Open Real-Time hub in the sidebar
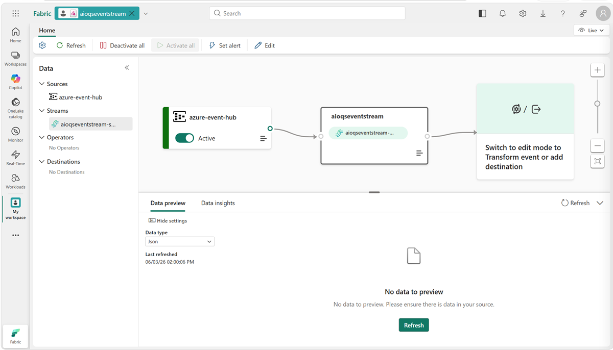 [x=16, y=158]
